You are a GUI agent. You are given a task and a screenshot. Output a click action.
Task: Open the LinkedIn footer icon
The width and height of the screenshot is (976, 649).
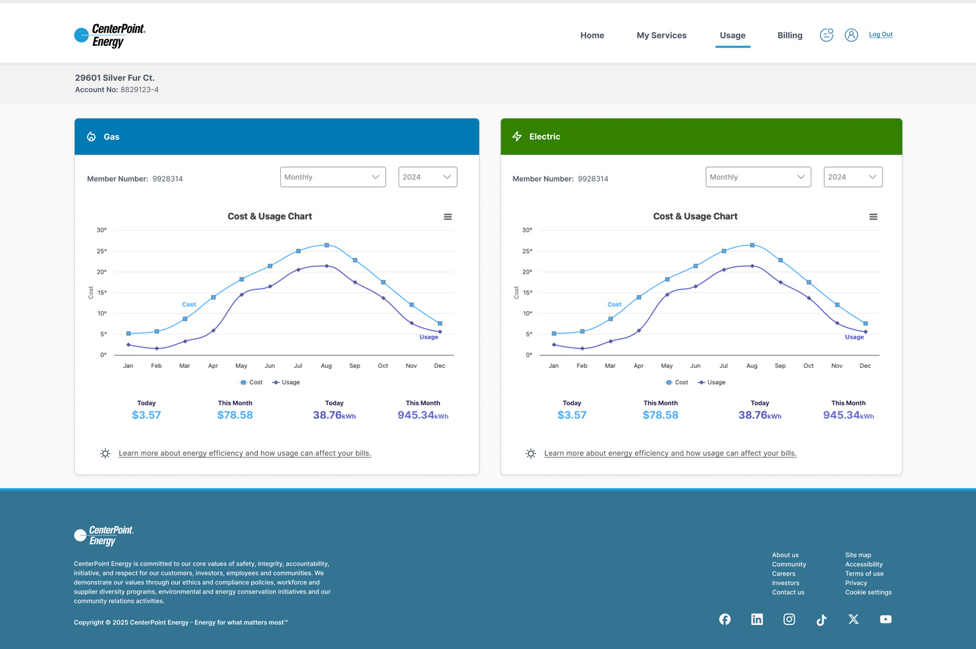757,620
